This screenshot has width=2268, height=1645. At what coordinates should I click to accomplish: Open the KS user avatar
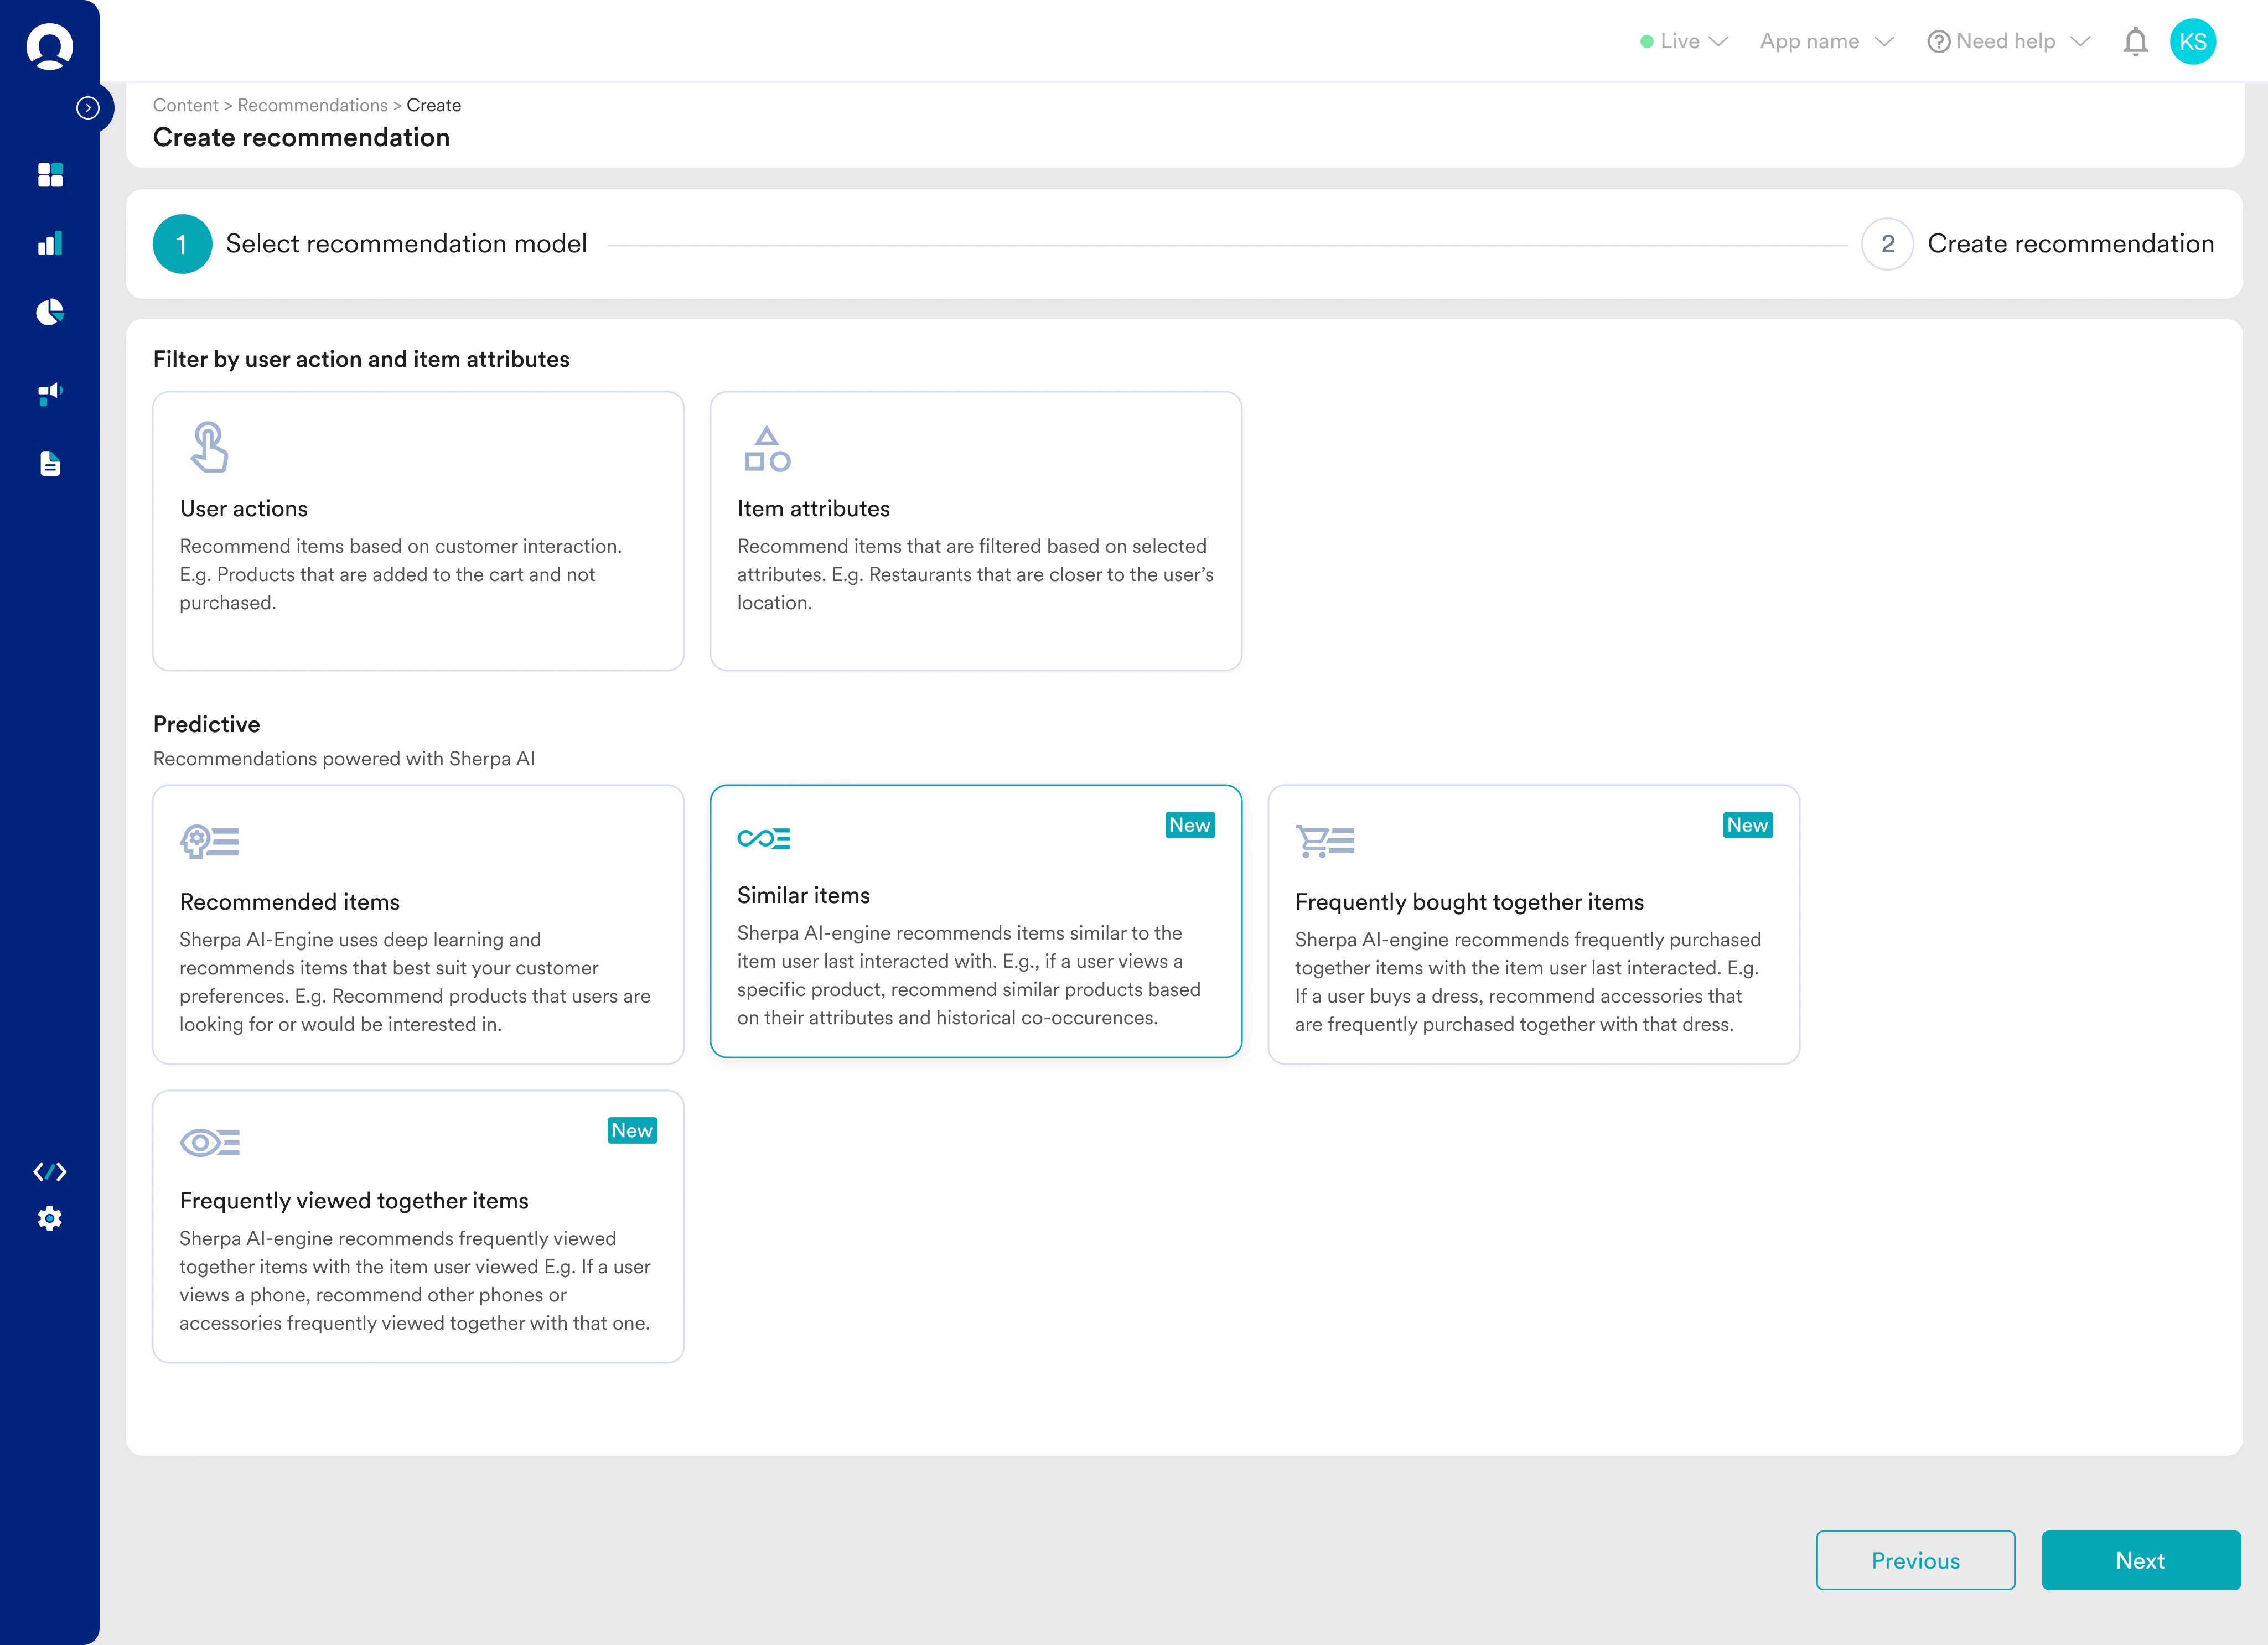click(2192, 42)
